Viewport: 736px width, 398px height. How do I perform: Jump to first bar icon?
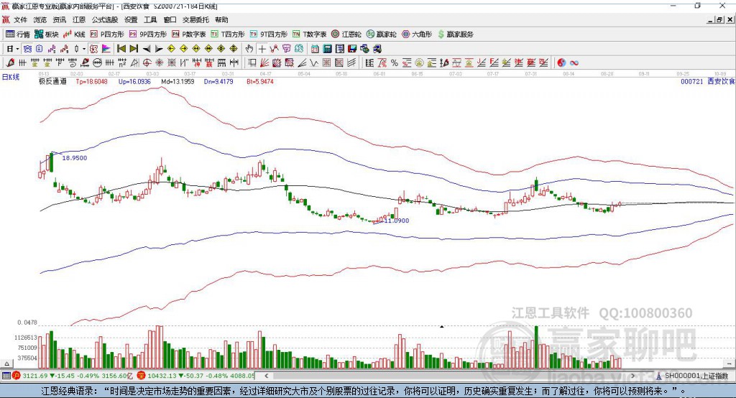[121, 49]
